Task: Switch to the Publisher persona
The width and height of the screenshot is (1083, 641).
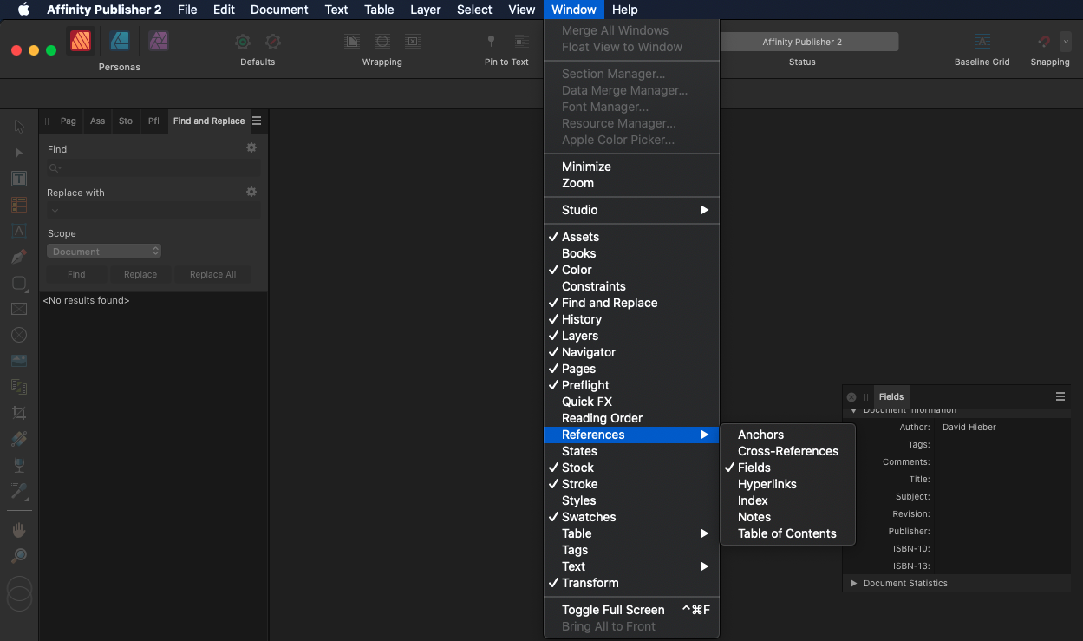Action: click(x=81, y=41)
